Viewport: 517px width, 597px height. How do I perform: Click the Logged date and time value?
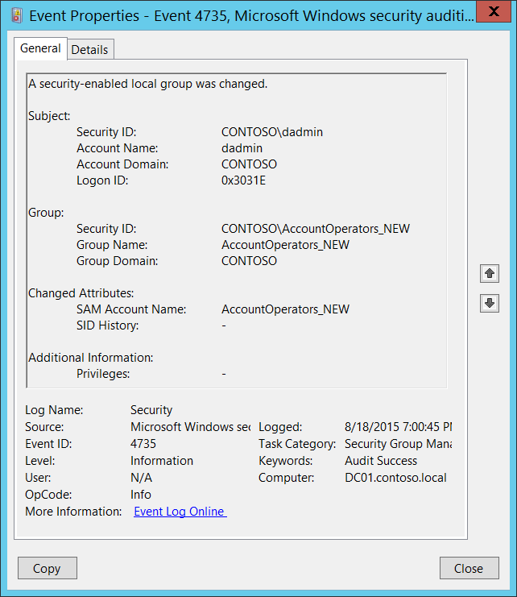tap(398, 427)
